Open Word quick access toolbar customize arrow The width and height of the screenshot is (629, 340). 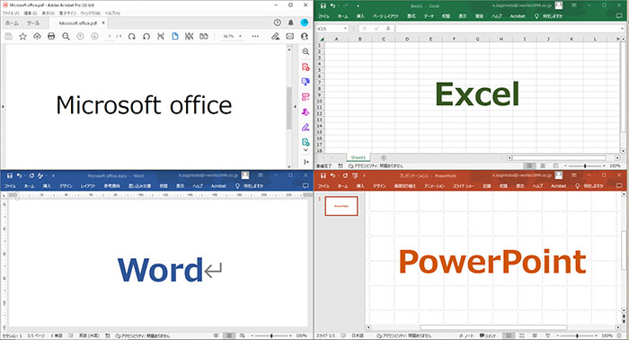pos(53,175)
